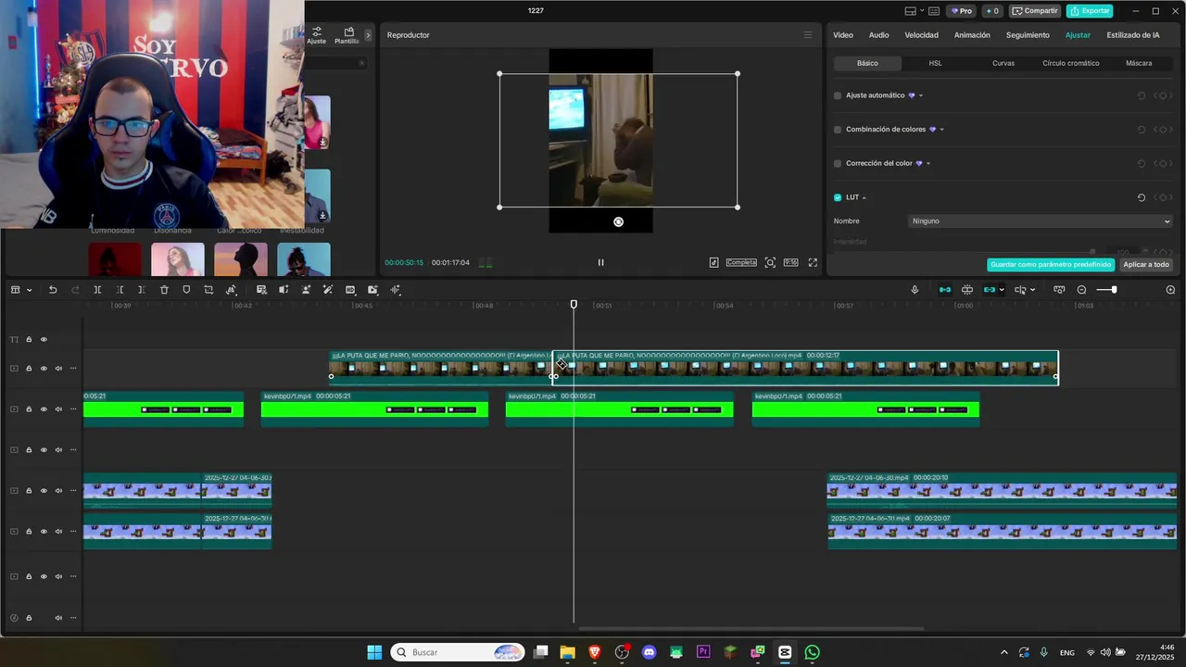Pause playback in the player
Image resolution: width=1186 pixels, height=667 pixels.
[x=600, y=262]
